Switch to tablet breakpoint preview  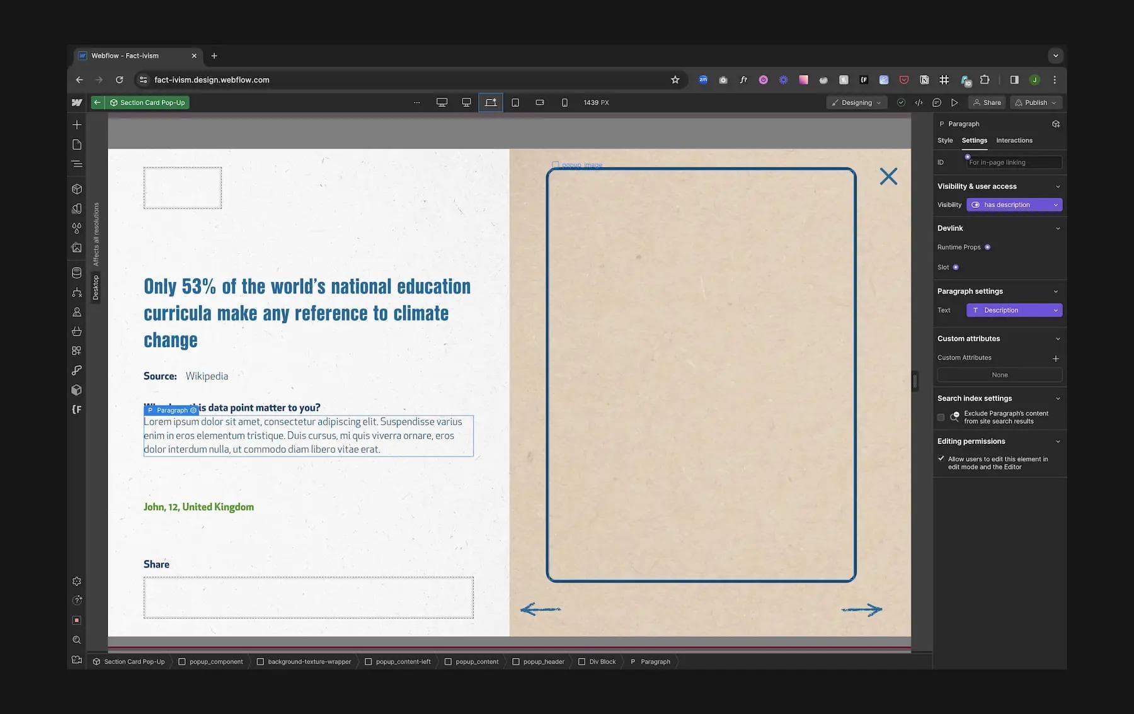515,102
